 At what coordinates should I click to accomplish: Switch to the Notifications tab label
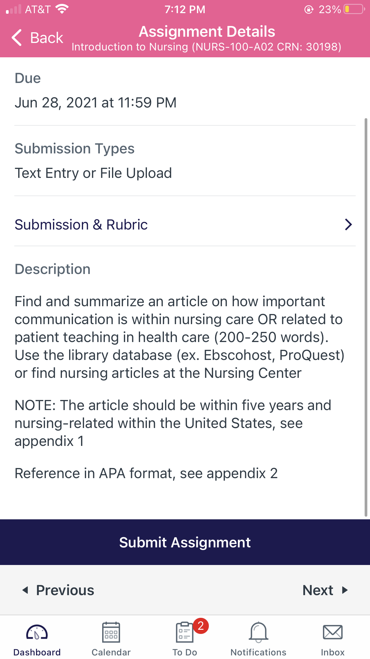click(x=259, y=652)
